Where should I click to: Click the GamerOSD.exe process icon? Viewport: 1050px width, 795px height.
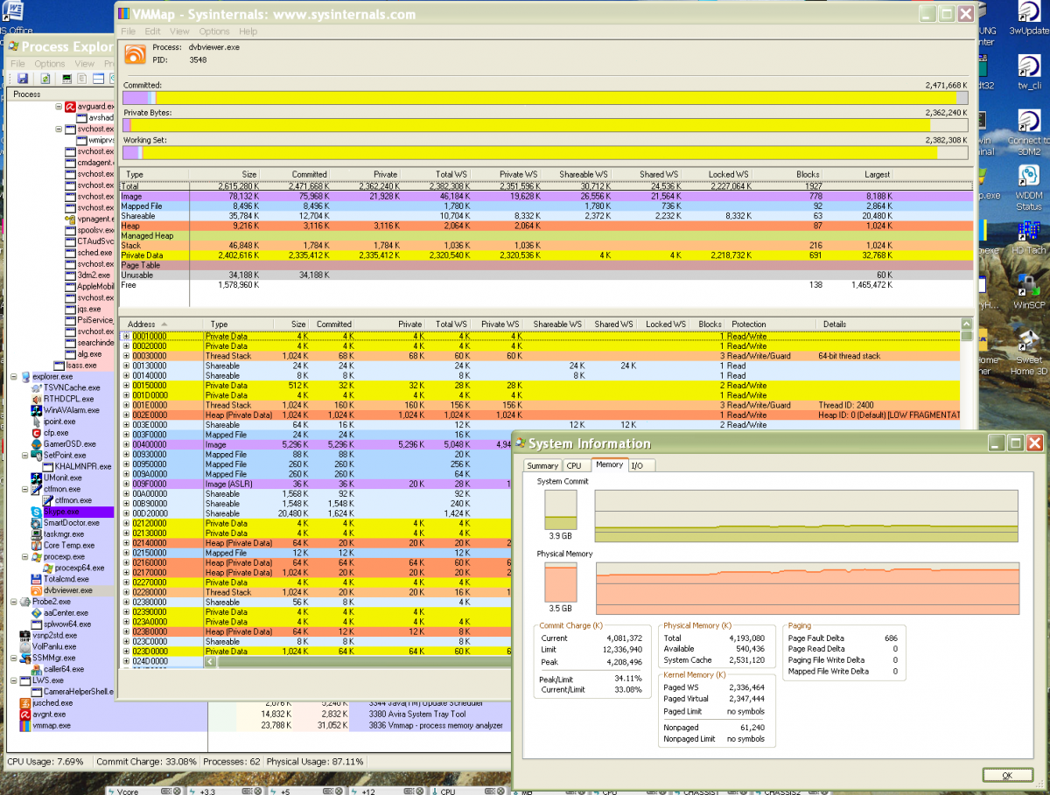(x=37, y=444)
